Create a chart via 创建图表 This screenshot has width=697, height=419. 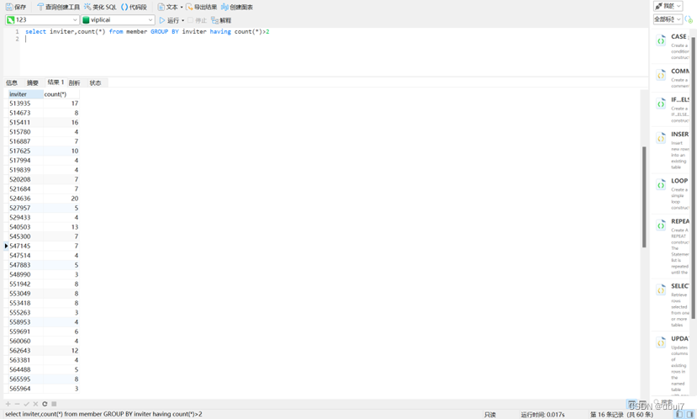click(x=237, y=7)
